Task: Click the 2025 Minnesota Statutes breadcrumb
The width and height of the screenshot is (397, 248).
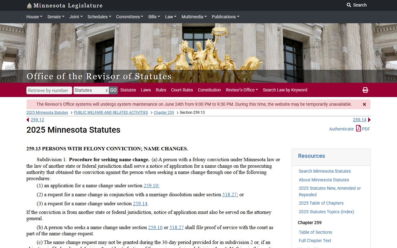Action: (x=47, y=113)
